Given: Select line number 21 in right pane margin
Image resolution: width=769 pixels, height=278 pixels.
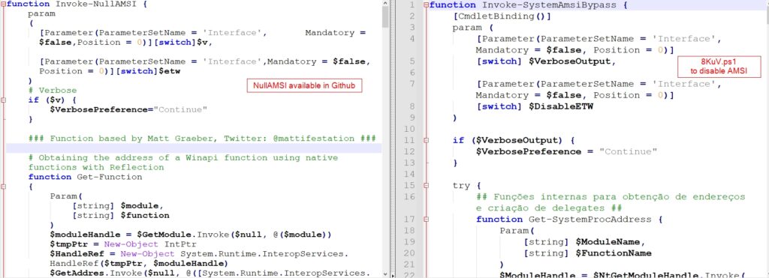Looking at the screenshot, I should pos(410,265).
